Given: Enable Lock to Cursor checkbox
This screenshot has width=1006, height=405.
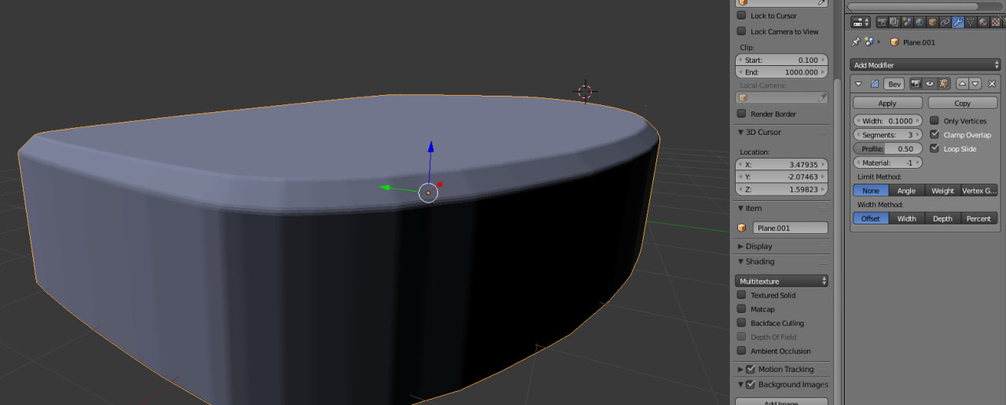Looking at the screenshot, I should coord(741,16).
